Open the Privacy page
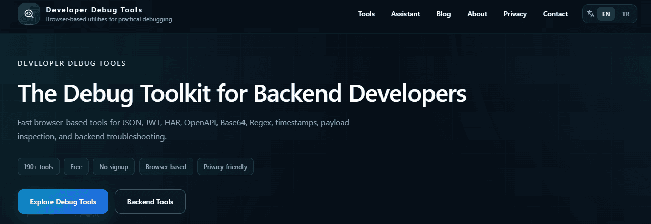 [515, 14]
